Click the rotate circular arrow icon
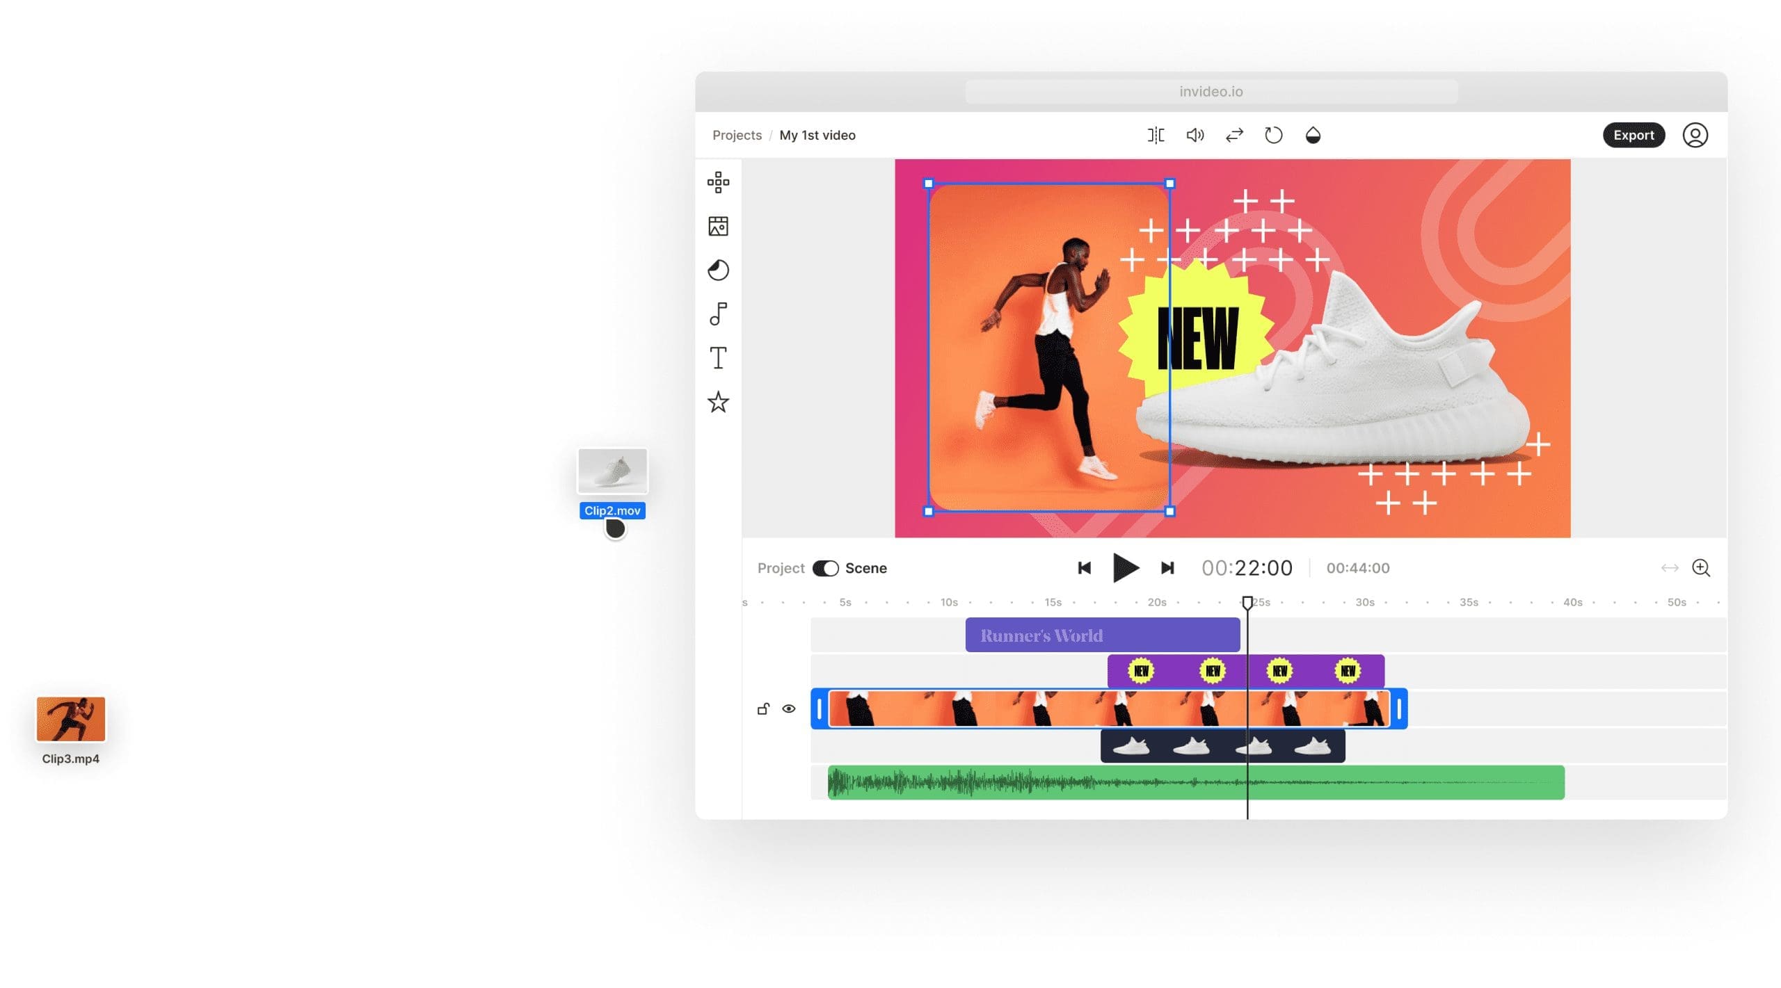 (x=1273, y=135)
